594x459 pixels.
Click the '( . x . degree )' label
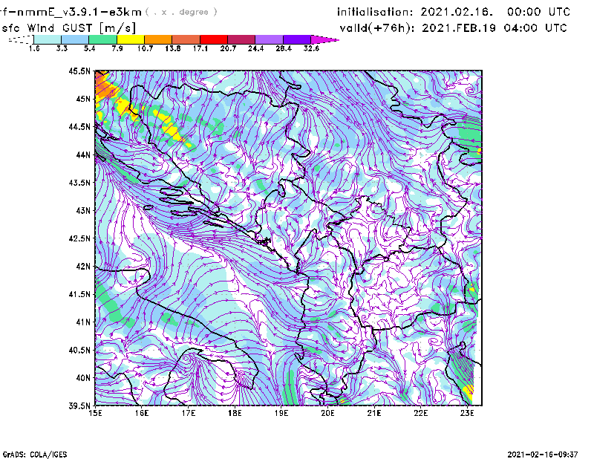pos(181,12)
